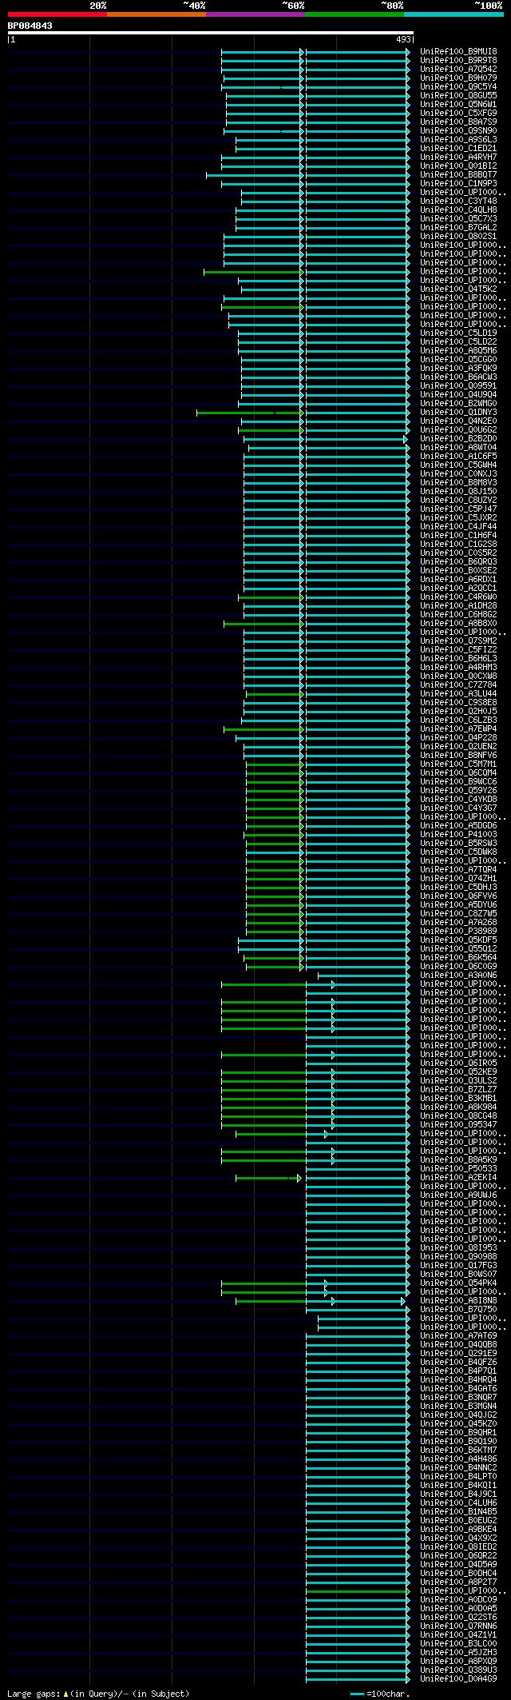
Task: Click hit label UniRef100_B4HRQ4
Action: [458, 1379]
